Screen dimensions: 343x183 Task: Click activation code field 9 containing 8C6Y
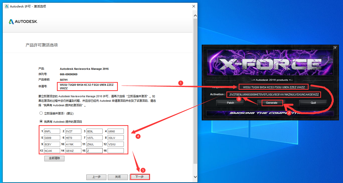[52, 144]
